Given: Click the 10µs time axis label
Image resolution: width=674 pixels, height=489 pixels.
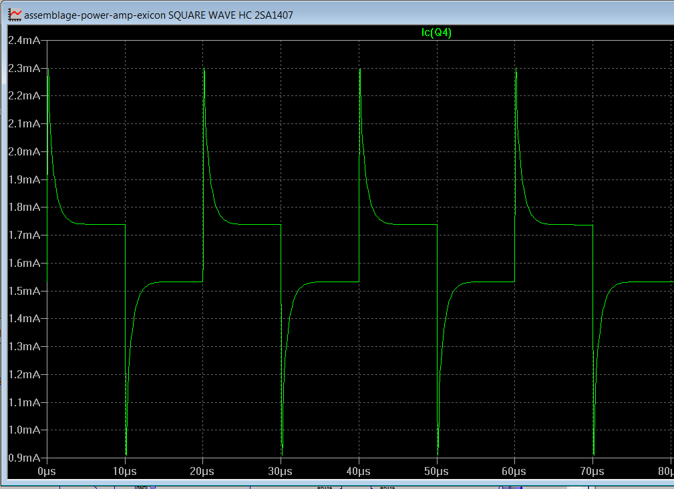Looking at the screenshot, I should click(x=125, y=472).
